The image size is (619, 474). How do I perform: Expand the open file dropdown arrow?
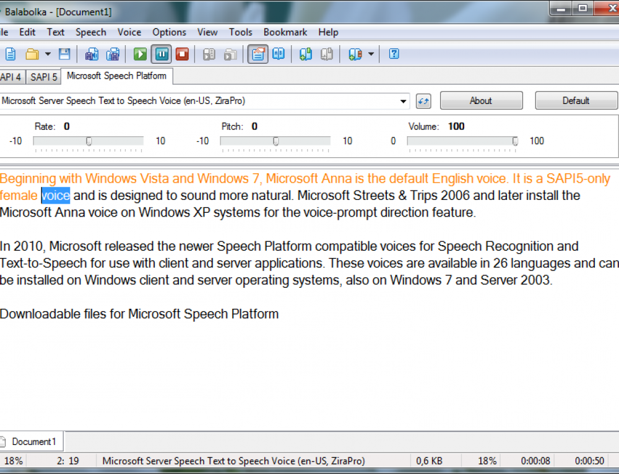48,54
